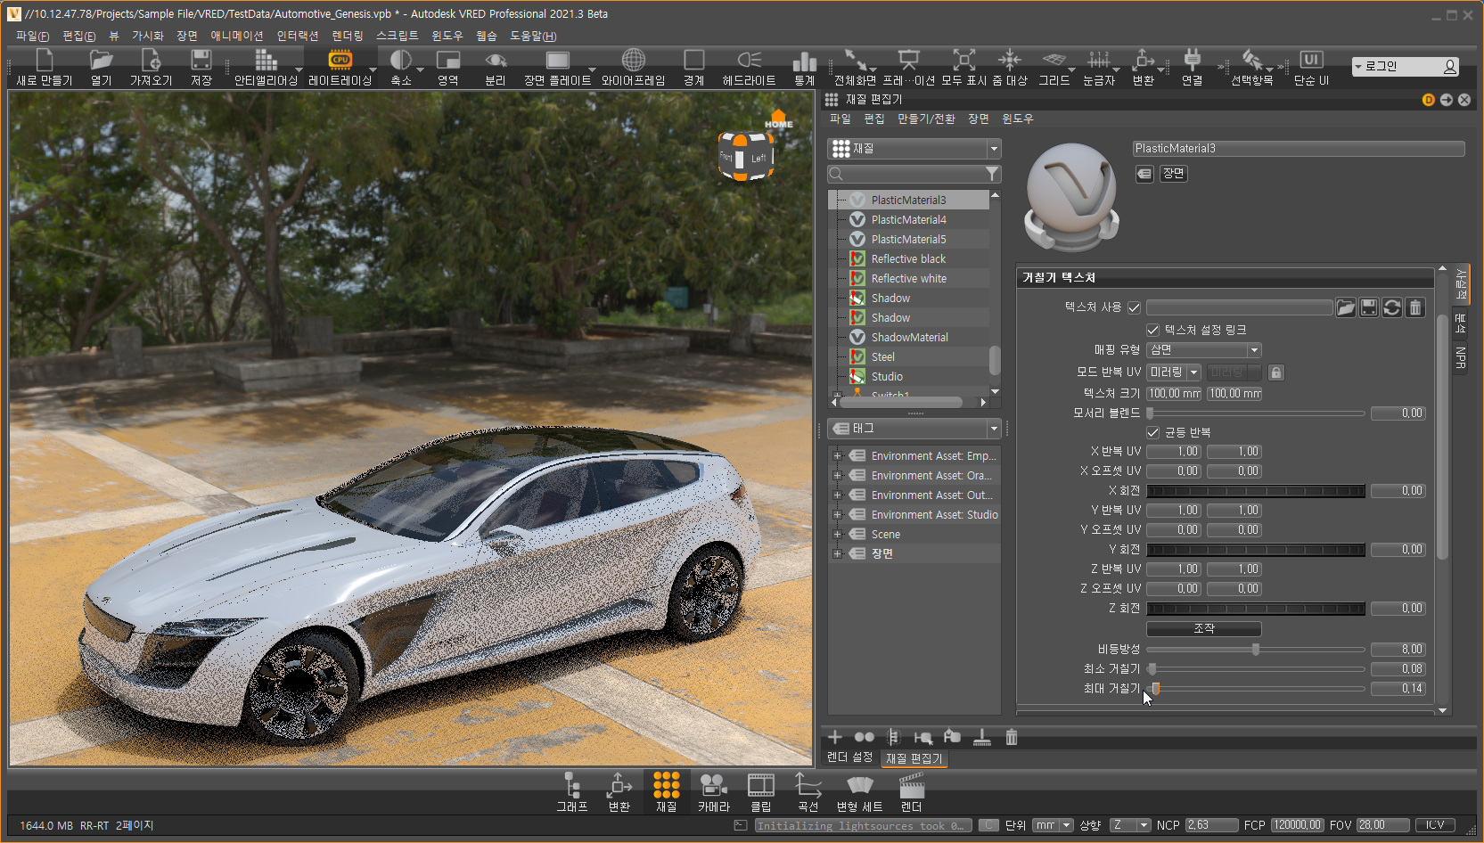Open the 단위 mm units dropdown
Viewport: 1484px width, 843px height.
(x=1052, y=825)
